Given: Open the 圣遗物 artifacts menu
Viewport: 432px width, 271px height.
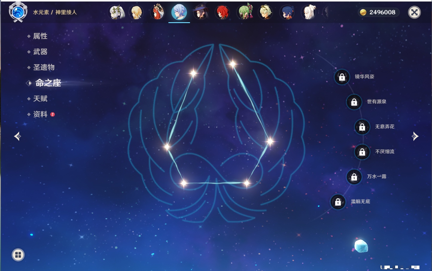Looking at the screenshot, I should click(x=44, y=67).
